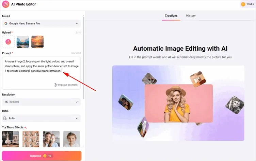Choose the doll figurine effect thumbnail
256x161 pixels.
[11, 139]
